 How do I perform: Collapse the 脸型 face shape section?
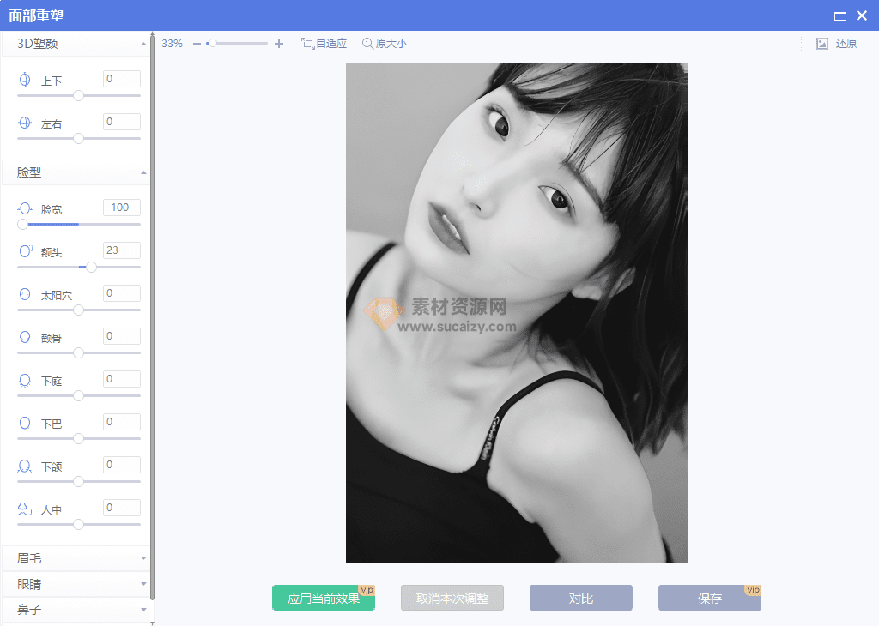pos(144,172)
